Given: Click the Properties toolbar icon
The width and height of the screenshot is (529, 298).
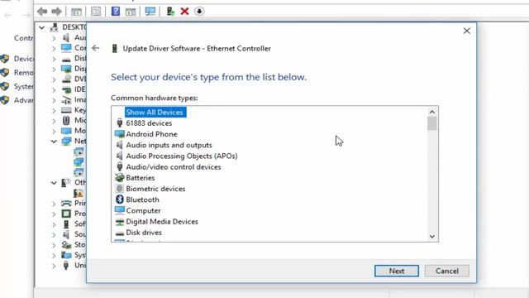Looking at the screenshot, I should coord(96,12).
